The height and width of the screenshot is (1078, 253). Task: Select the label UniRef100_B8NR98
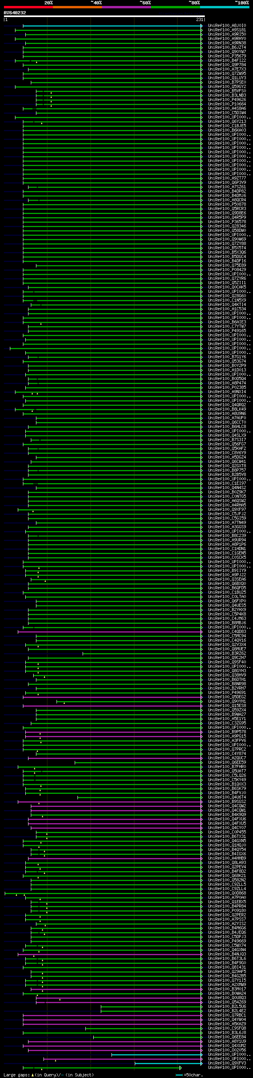point(227,684)
